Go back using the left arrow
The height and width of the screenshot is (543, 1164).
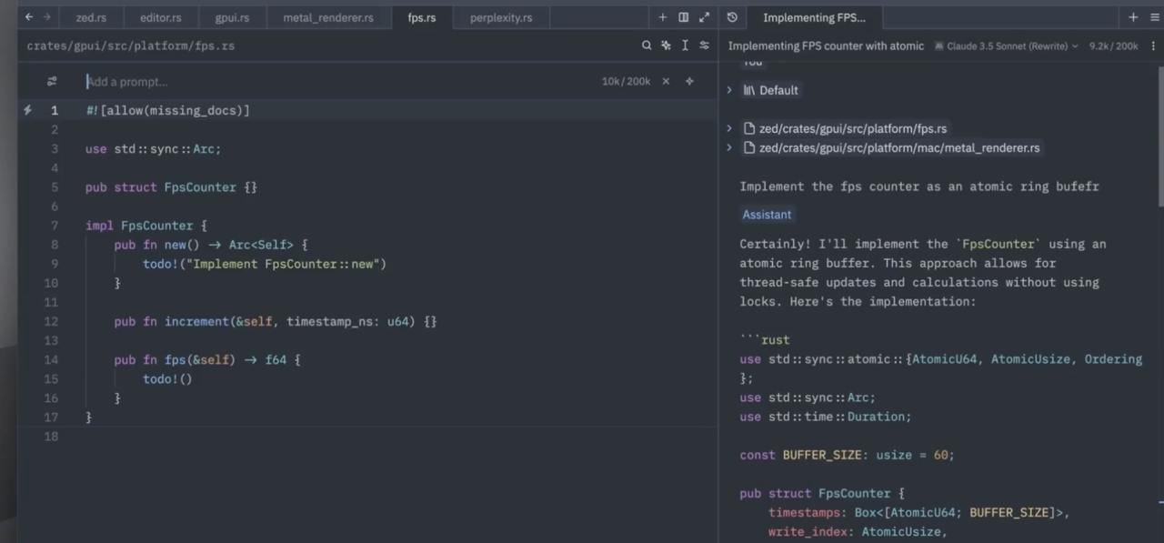[29, 17]
